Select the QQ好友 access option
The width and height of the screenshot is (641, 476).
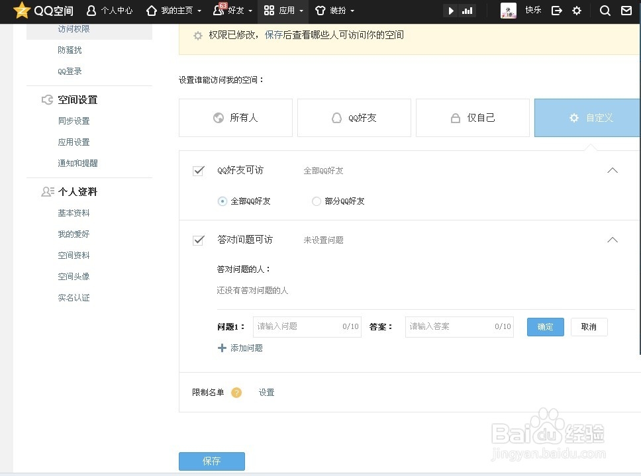click(354, 118)
